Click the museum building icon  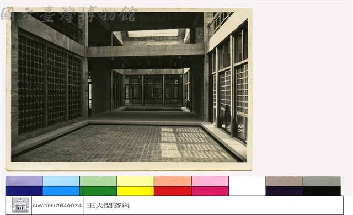[x=20, y=205]
